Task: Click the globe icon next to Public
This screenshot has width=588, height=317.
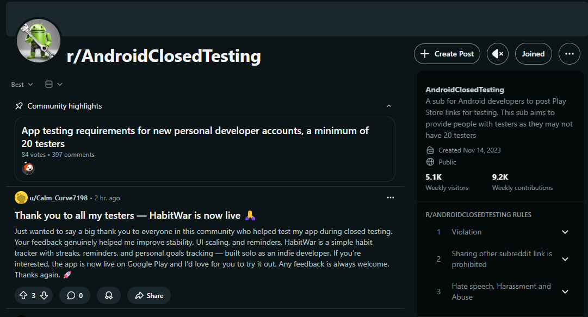Action: [x=430, y=162]
